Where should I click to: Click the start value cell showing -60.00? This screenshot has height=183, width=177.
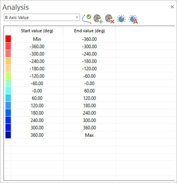37,84
